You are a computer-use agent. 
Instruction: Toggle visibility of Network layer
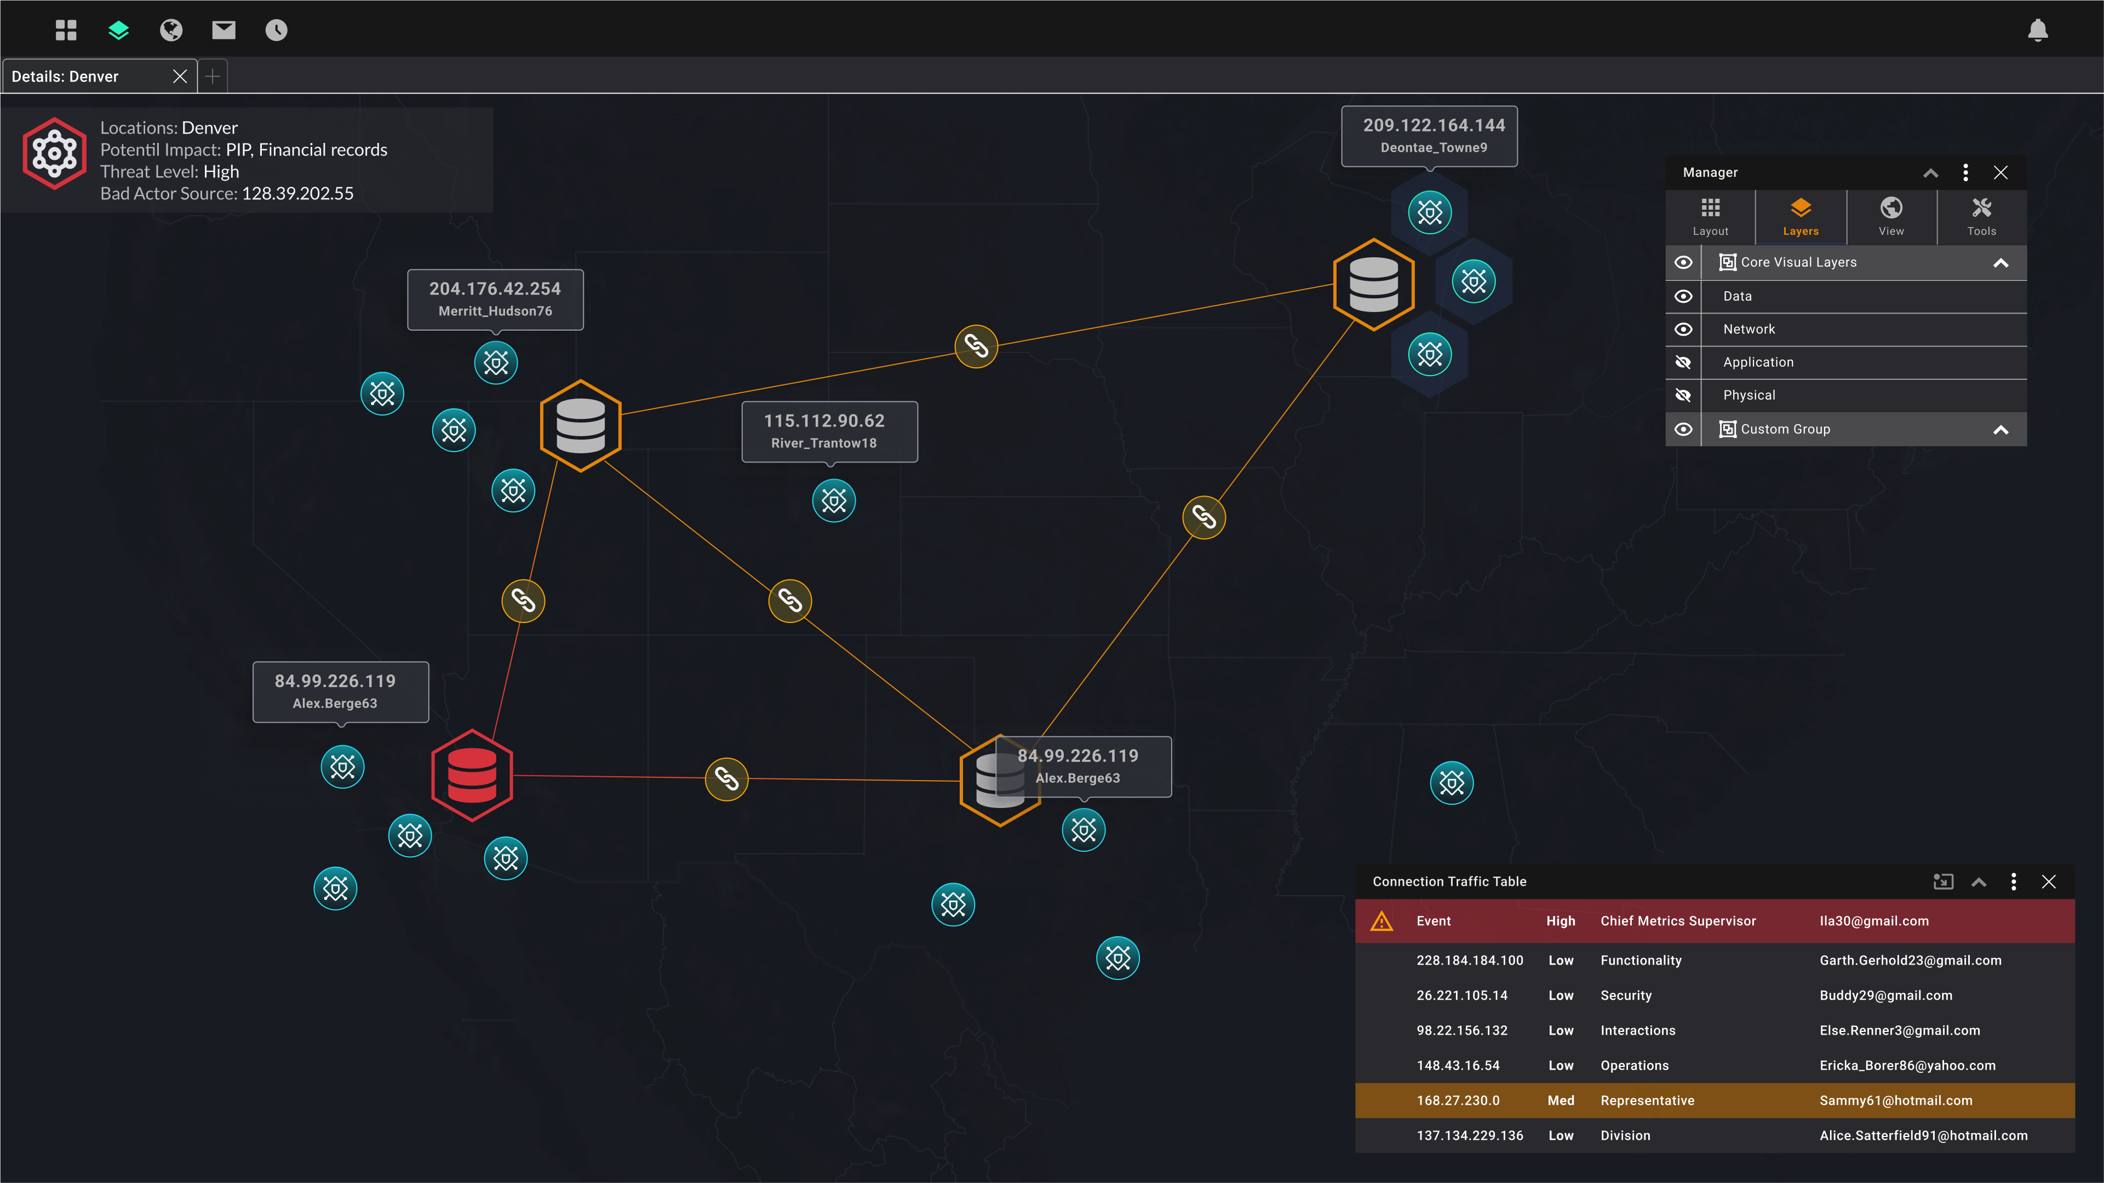pos(1683,329)
